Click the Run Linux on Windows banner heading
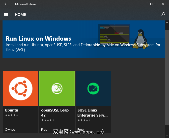The height and width of the screenshot is (138, 169). tap(38, 39)
